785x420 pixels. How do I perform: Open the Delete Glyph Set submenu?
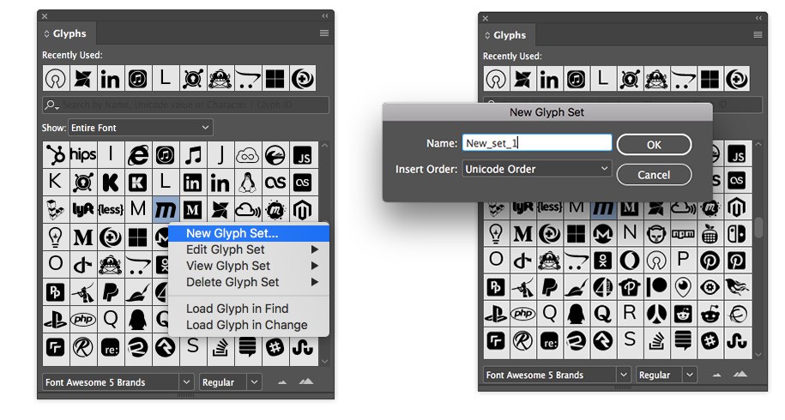(x=249, y=282)
